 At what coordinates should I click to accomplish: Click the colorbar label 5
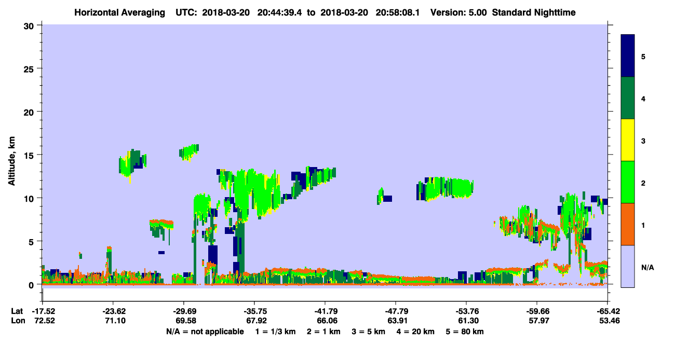[643, 56]
